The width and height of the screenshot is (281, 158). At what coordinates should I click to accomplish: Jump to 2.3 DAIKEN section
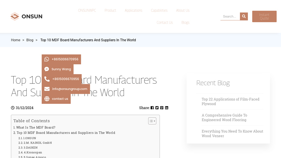coord(28,147)
